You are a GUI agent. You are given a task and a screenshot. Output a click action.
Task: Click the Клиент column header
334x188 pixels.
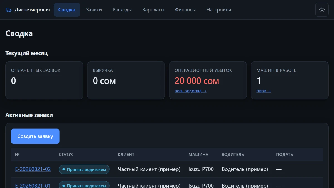(x=126, y=154)
